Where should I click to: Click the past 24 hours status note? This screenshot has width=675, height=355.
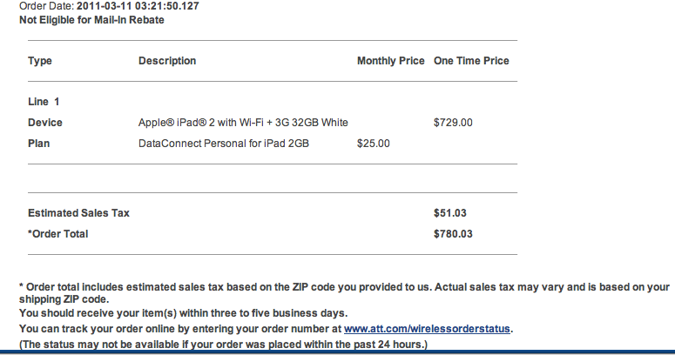[x=223, y=345]
